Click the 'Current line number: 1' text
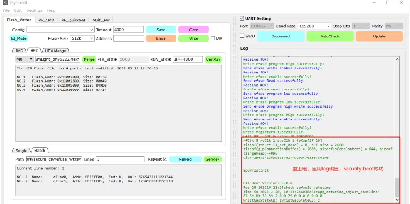The width and height of the screenshot is (410, 204). coord(40,168)
